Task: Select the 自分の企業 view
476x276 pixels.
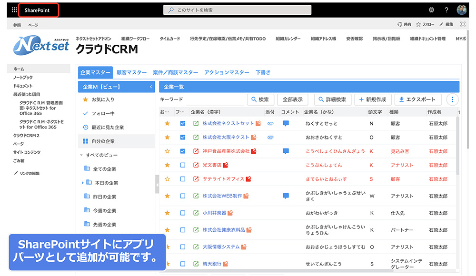Action: click(117, 141)
